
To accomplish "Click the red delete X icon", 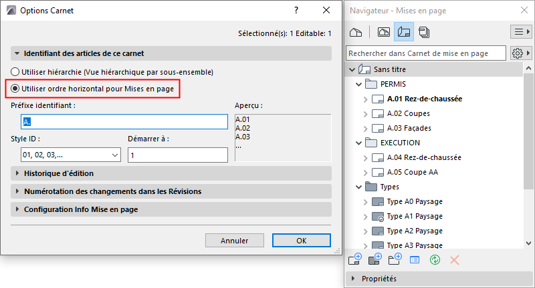I will point(455,259).
